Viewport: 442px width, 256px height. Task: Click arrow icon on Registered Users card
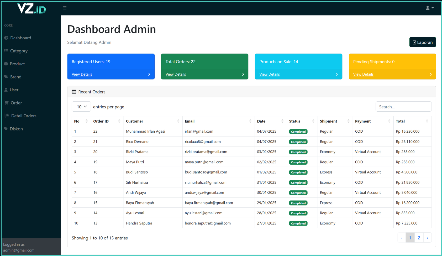pos(149,74)
